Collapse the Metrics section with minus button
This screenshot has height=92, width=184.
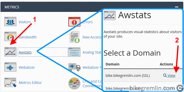(x=177, y=7)
